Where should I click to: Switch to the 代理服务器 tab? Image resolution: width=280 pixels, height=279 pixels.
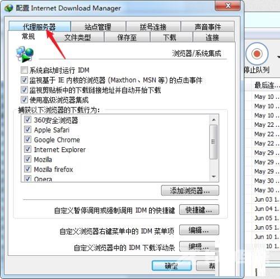(x=39, y=26)
